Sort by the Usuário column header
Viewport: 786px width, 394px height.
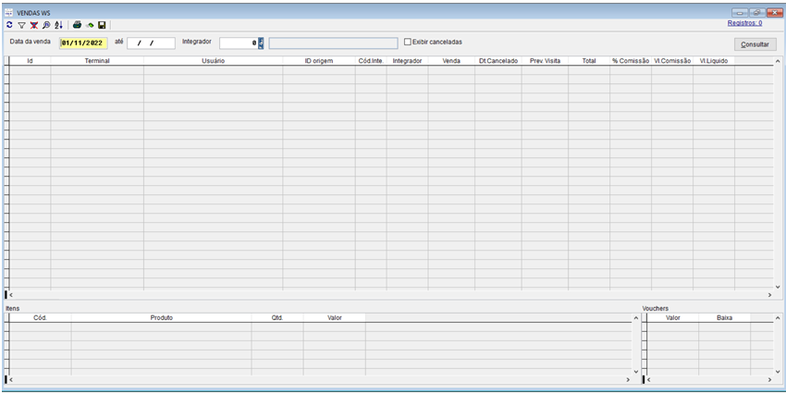pos(213,61)
